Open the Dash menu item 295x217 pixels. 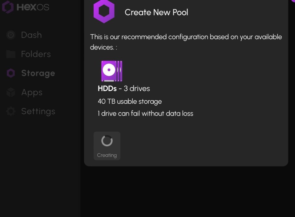tap(31, 35)
